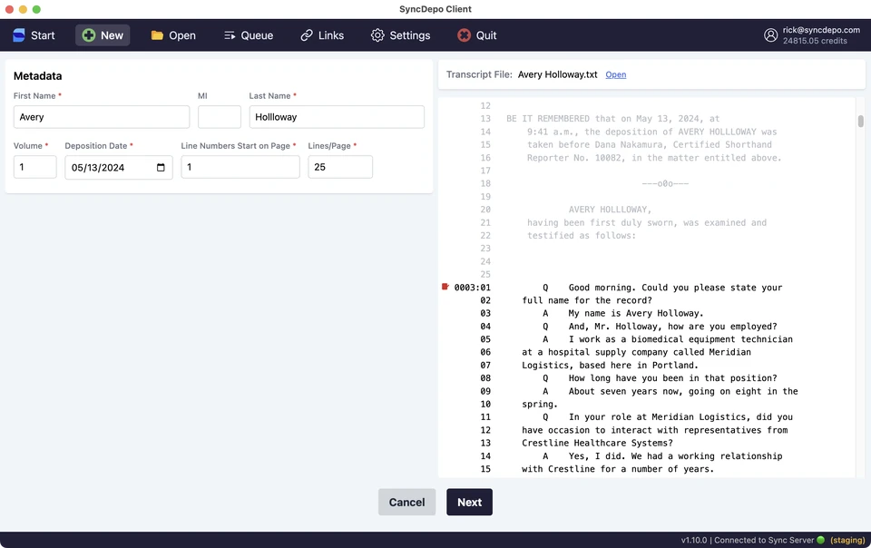Screen dimensions: 871x548
Task: Click transcript line 'BE IT REMEMBERED that on May 13'
Action: 612,119
